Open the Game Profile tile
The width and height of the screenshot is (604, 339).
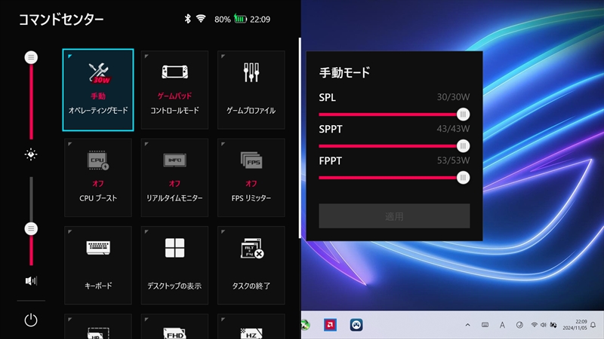coord(251,90)
